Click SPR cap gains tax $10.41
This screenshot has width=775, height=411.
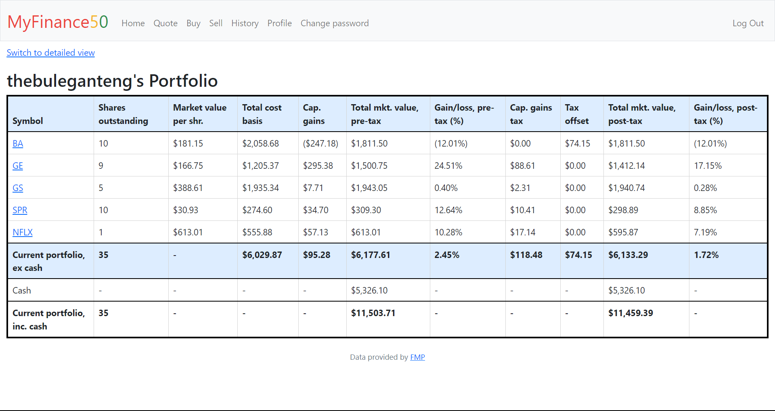tap(523, 210)
